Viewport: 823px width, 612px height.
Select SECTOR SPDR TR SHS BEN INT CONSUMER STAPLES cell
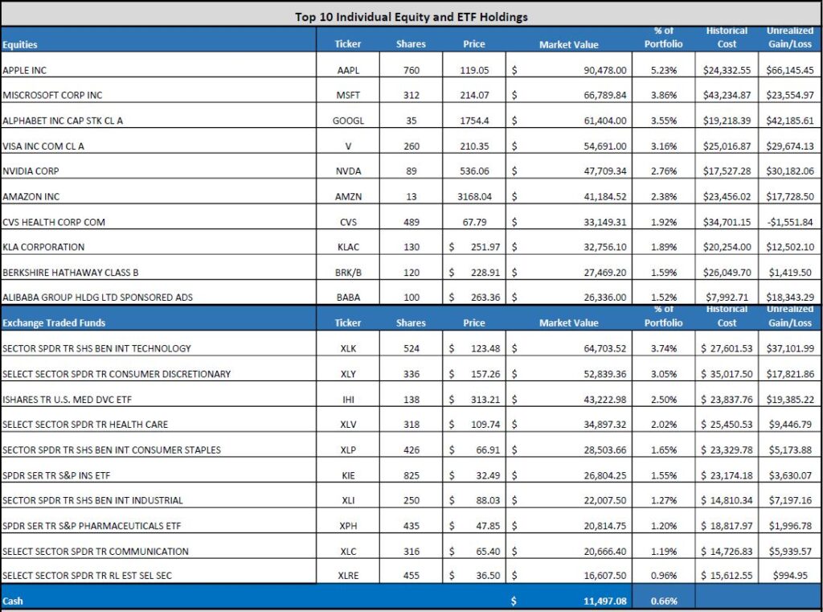tap(158, 445)
